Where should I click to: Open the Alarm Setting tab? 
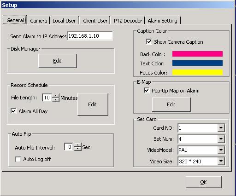click(x=162, y=21)
